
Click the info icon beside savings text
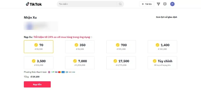click(91, 37)
